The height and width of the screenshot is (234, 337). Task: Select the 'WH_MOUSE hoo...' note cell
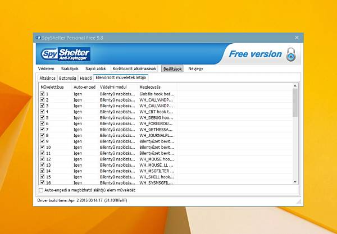(157, 159)
